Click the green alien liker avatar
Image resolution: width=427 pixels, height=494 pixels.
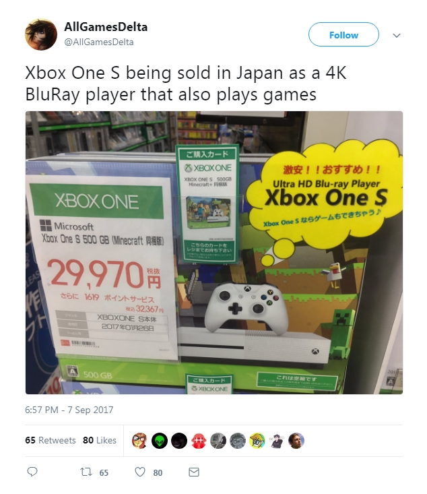pyautogui.click(x=160, y=441)
